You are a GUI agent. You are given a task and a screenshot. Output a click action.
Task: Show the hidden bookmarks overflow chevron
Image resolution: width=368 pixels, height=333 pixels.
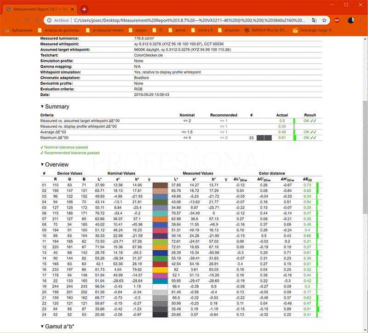pyautogui.click(x=361, y=30)
